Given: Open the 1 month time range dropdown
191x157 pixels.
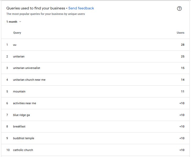Looking at the screenshot, I should (14, 22).
